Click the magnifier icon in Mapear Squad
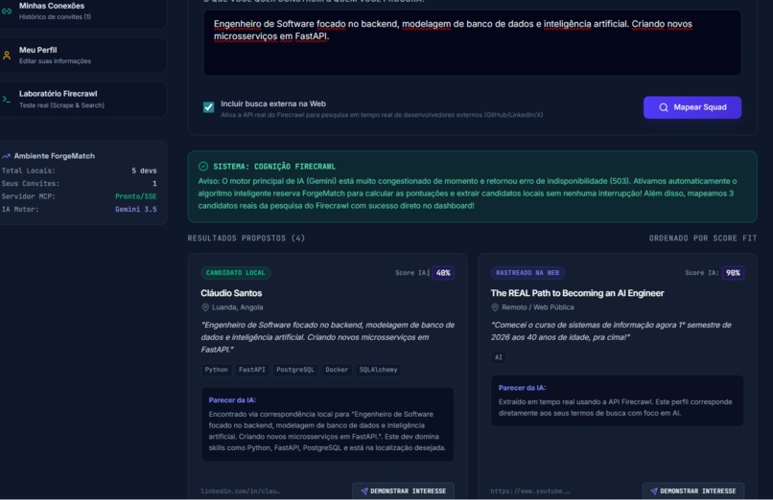The height and width of the screenshot is (500, 773). click(664, 107)
